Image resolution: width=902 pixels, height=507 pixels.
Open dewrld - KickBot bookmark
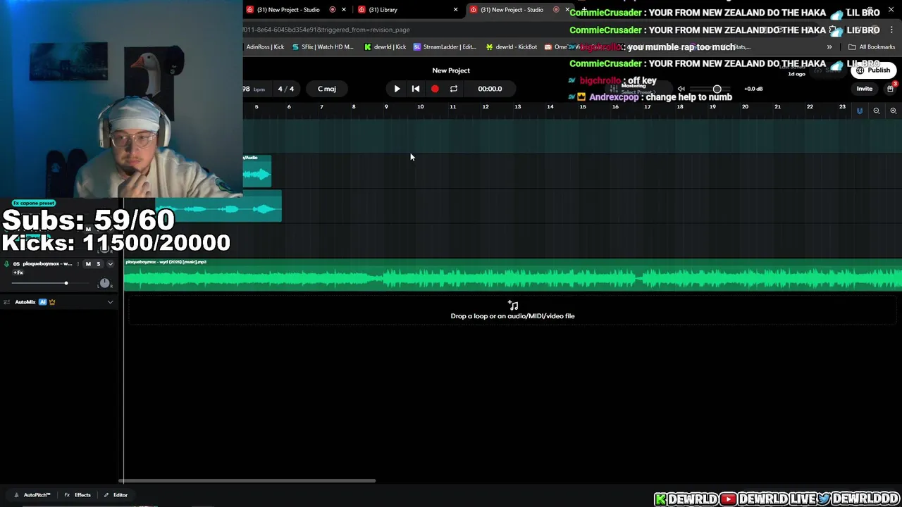[x=511, y=47]
